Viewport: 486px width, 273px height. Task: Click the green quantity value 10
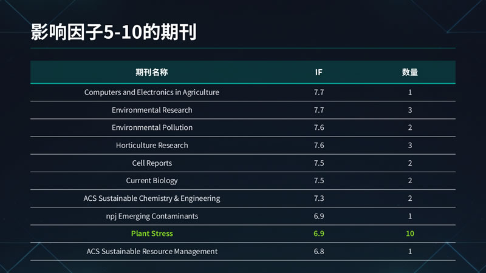(x=410, y=234)
